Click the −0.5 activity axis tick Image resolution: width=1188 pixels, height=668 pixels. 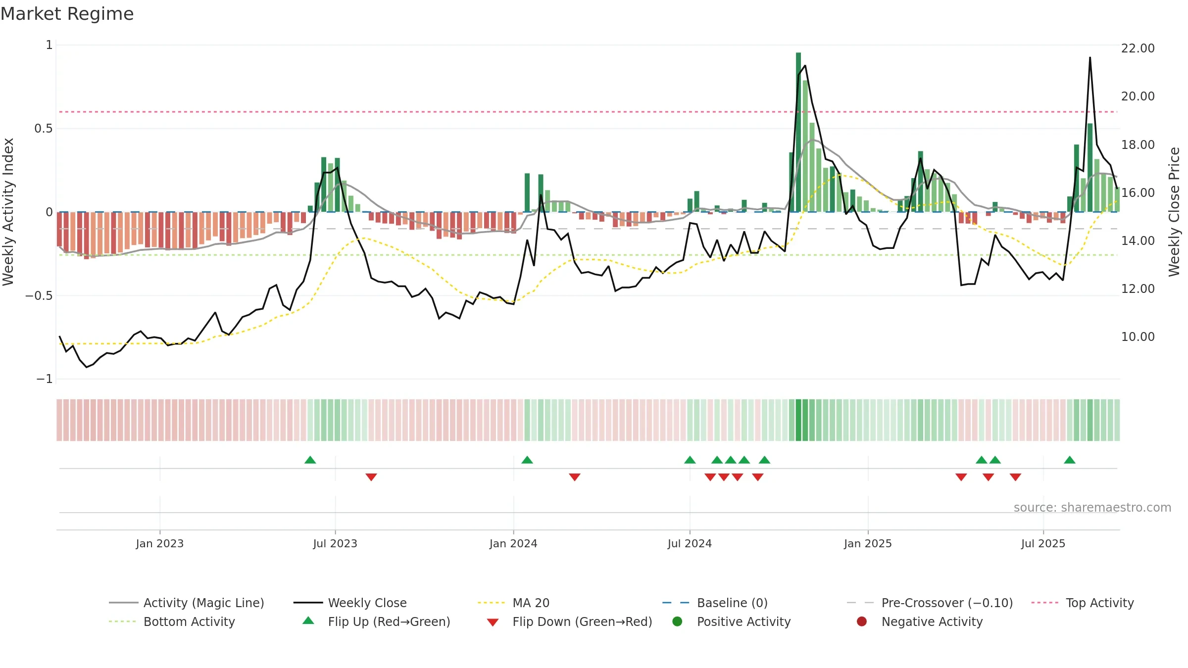[39, 295]
